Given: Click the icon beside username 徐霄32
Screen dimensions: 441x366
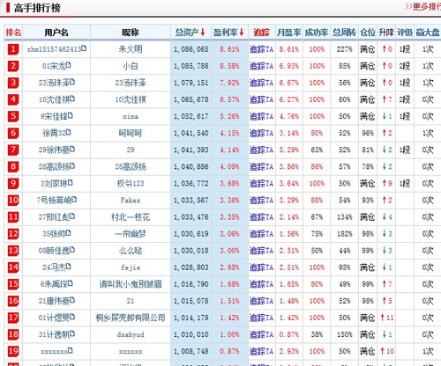Looking at the screenshot, I should coord(69,132).
